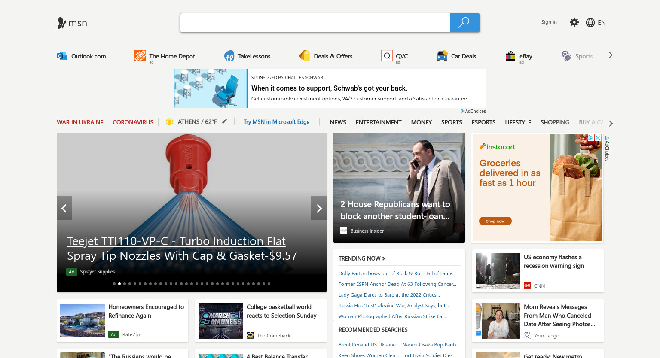Click the Sign in link
The width and height of the screenshot is (660, 358).
[549, 22]
